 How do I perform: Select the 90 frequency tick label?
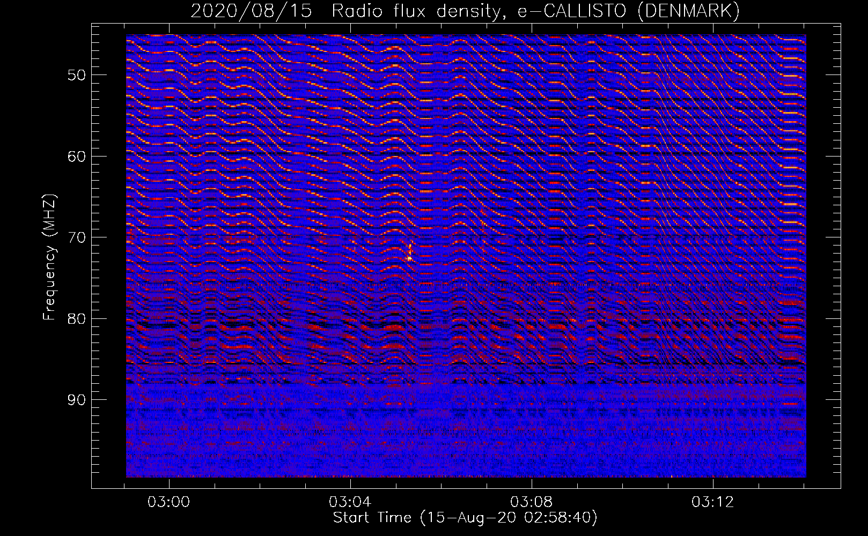(x=77, y=400)
